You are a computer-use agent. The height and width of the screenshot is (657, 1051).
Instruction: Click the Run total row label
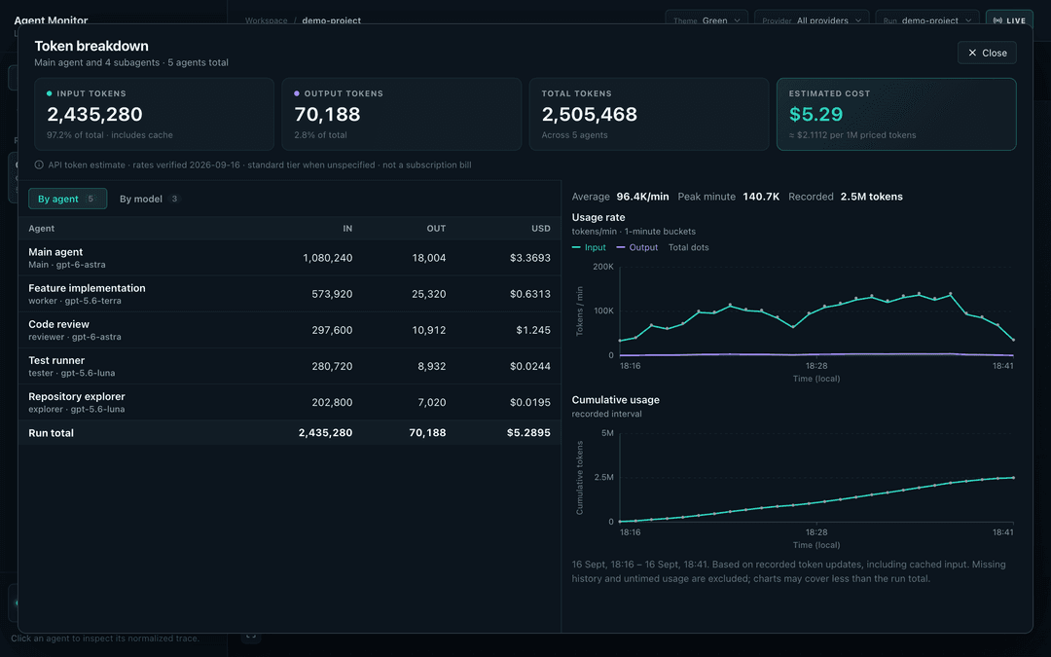51,433
